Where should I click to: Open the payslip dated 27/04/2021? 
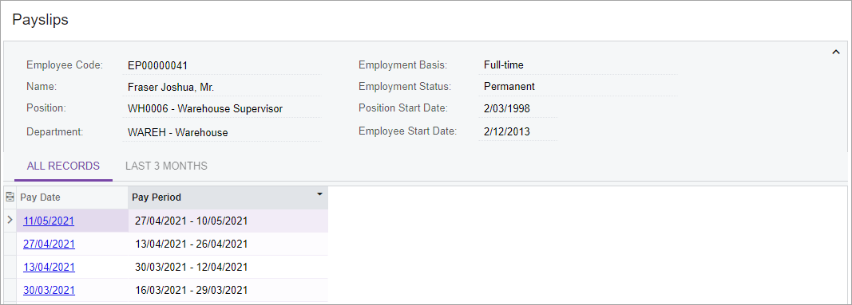click(x=49, y=244)
